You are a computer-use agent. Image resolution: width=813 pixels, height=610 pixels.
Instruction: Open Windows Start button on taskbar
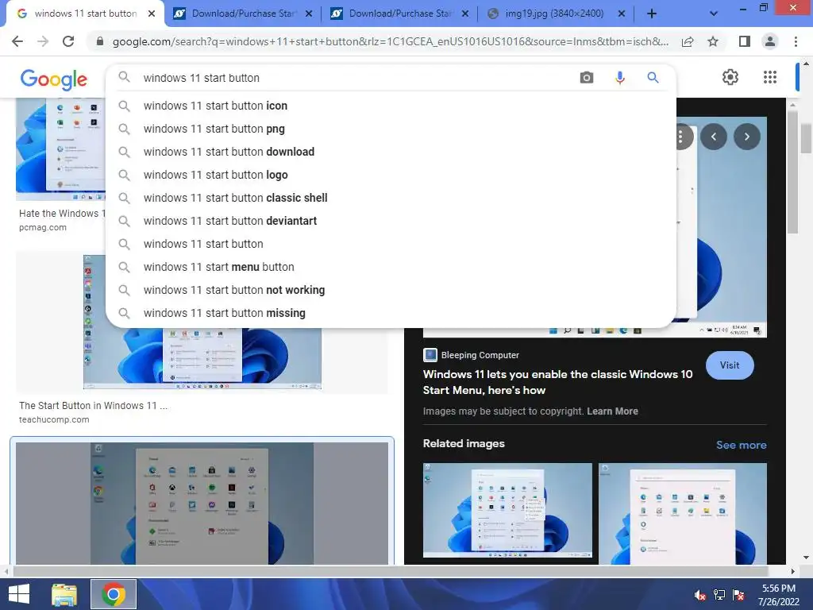point(19,594)
